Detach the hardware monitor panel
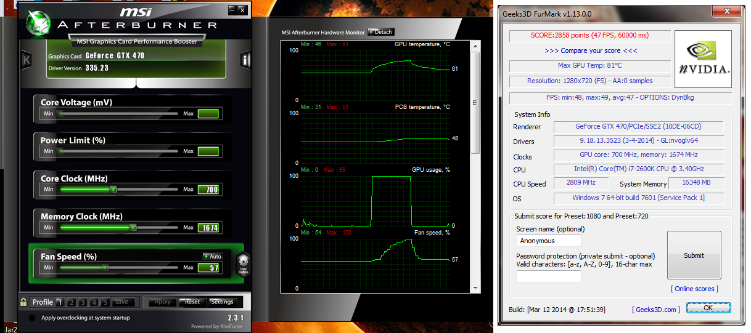Viewport: 751px width, 333px height. [380, 32]
